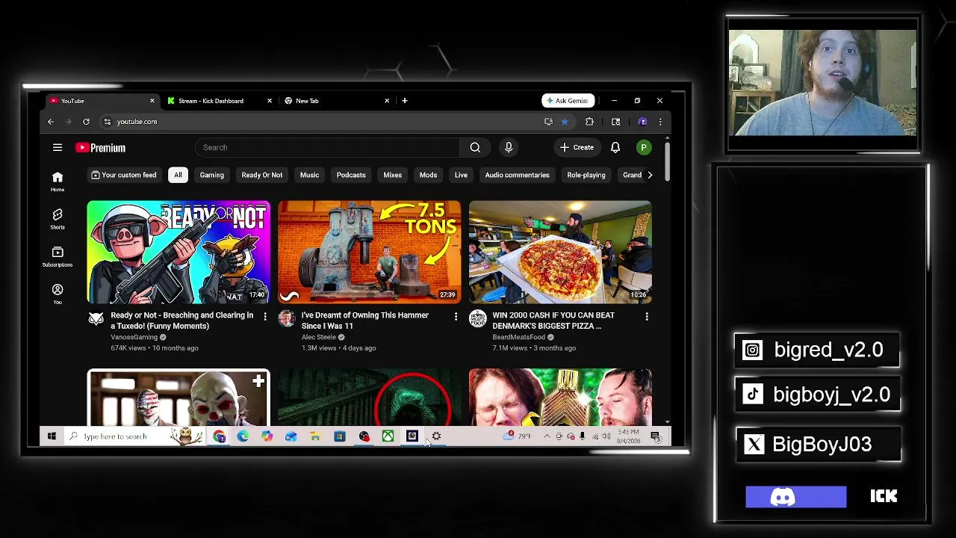Click the blue bookmark star
Image resolution: width=956 pixels, height=538 pixels.
[x=565, y=122]
